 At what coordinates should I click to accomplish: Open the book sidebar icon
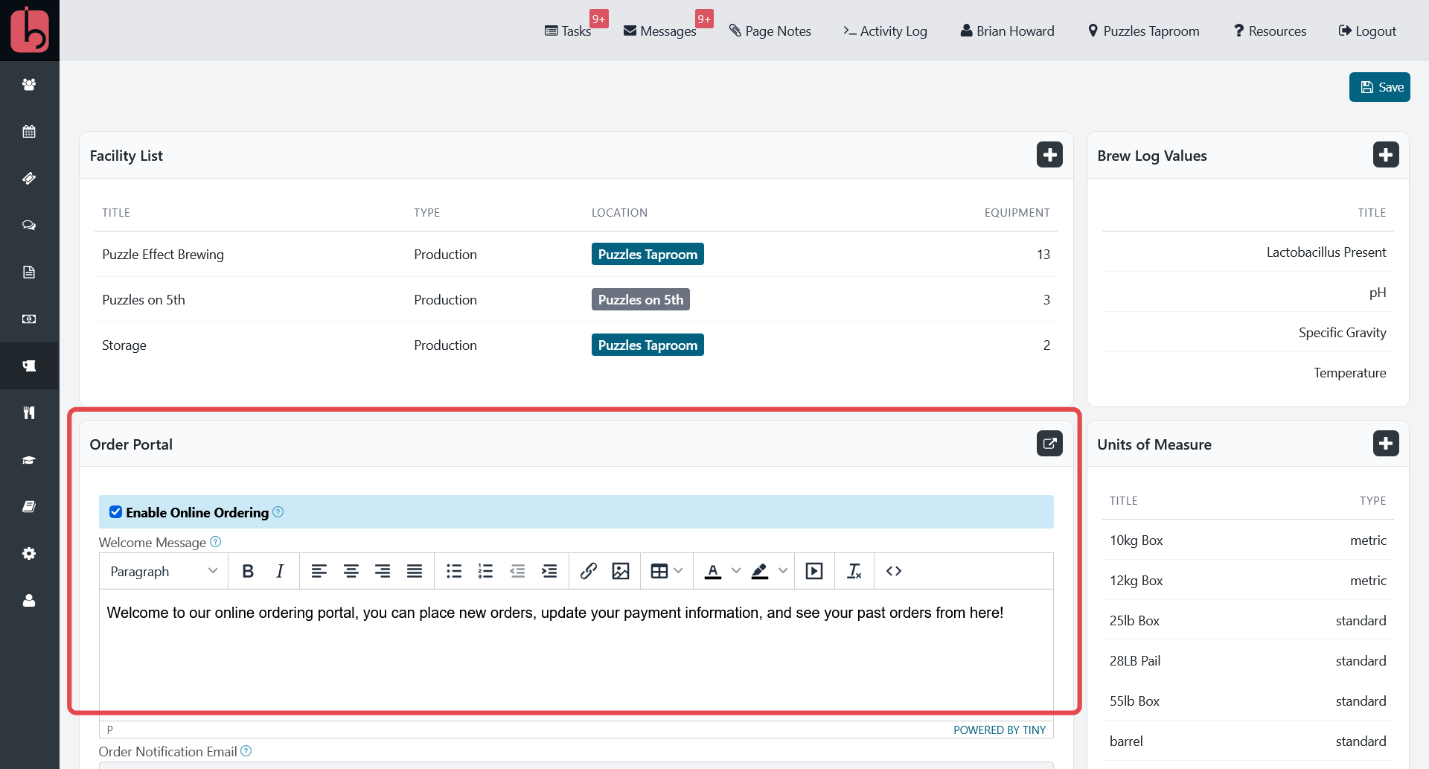tap(29, 507)
